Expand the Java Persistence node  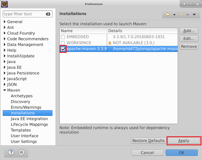pyautogui.click(x=5, y=73)
